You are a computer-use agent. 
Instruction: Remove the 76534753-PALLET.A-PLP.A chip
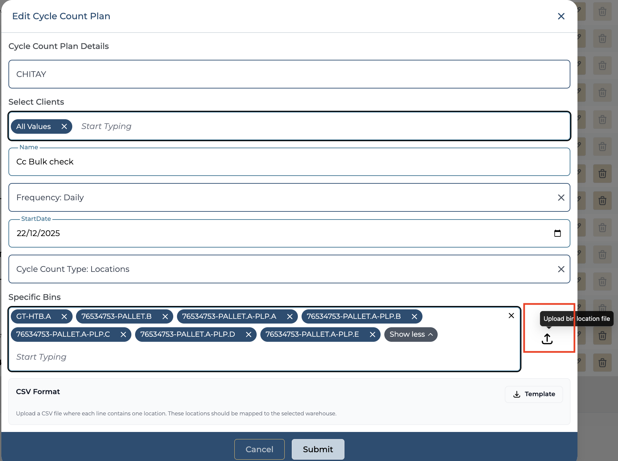point(290,316)
